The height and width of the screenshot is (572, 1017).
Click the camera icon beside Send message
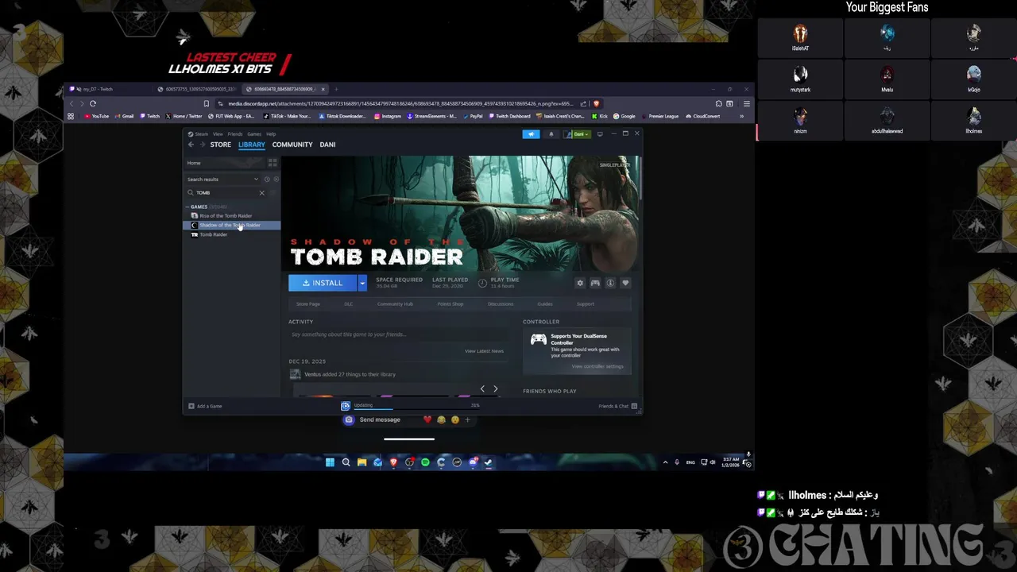349,419
